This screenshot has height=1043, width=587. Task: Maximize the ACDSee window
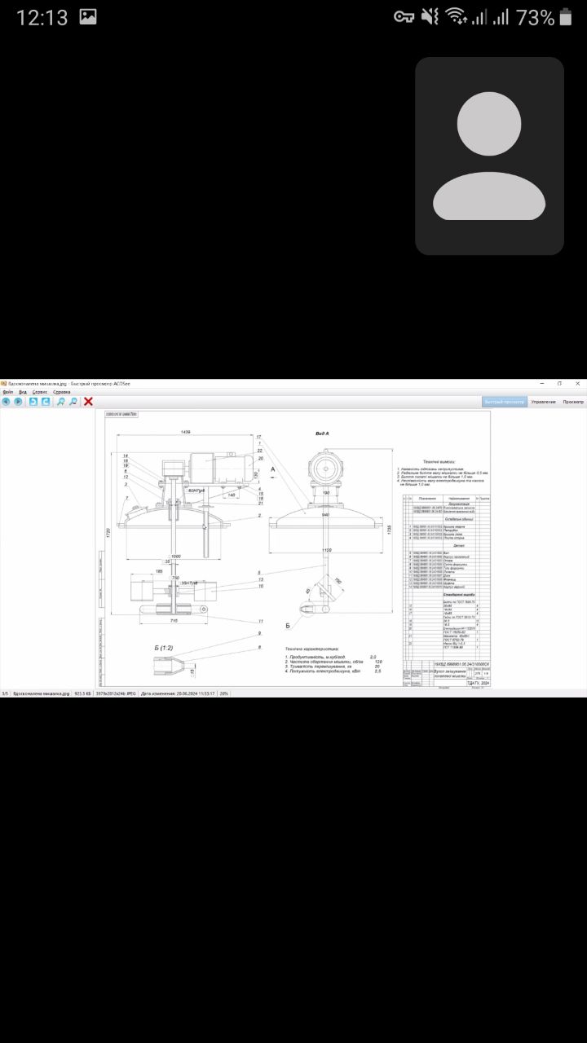pos(559,383)
